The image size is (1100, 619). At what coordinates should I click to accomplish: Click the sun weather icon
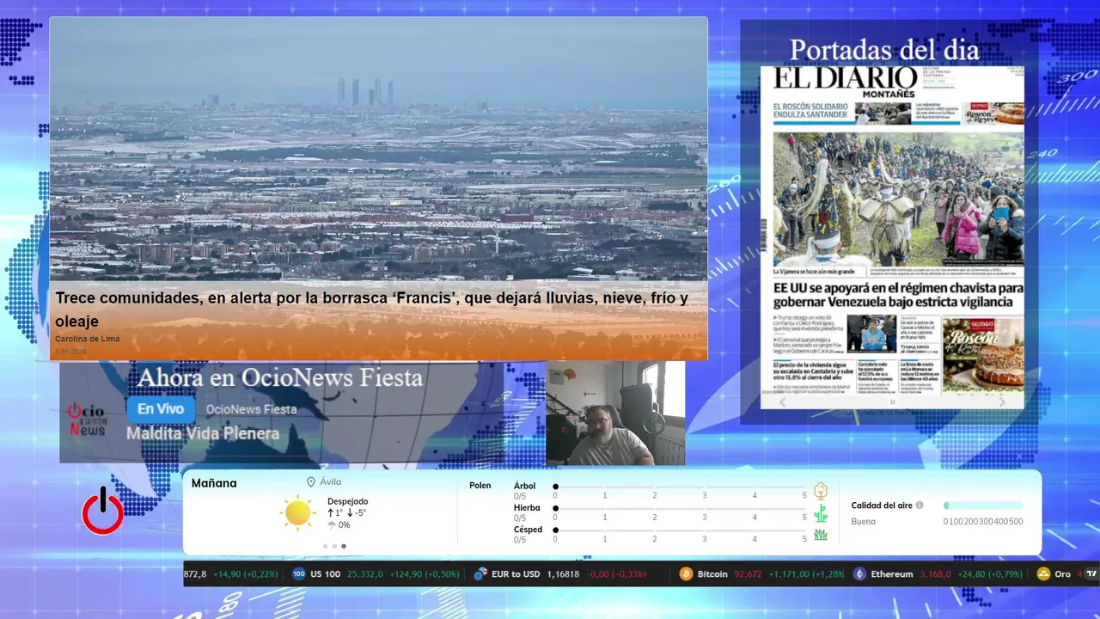(x=298, y=512)
